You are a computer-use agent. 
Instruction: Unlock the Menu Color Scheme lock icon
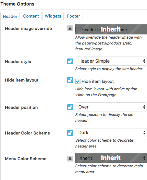pyautogui.click(x=70, y=159)
